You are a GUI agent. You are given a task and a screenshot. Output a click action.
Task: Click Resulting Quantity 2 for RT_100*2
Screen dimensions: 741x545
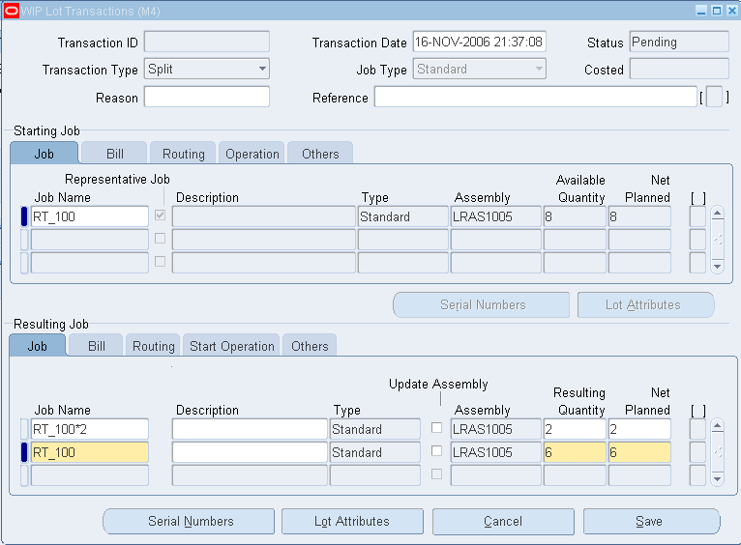(575, 429)
